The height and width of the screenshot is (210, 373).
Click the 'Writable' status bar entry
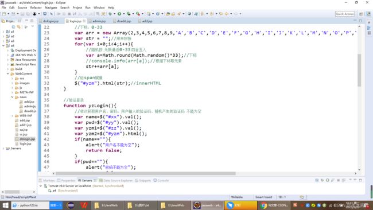[x=237, y=197]
